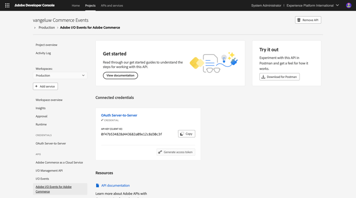Click the Adobe Developer Console logo
356x198 pixels.
click(x=35, y=5)
